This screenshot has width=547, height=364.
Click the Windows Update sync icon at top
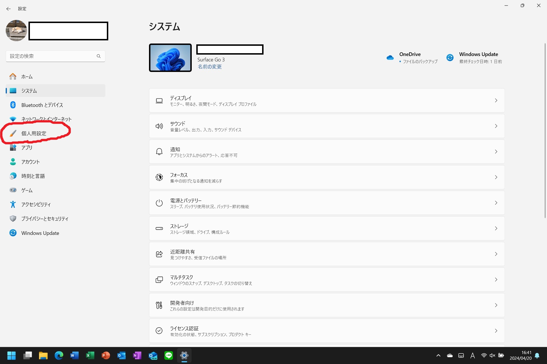pyautogui.click(x=450, y=58)
